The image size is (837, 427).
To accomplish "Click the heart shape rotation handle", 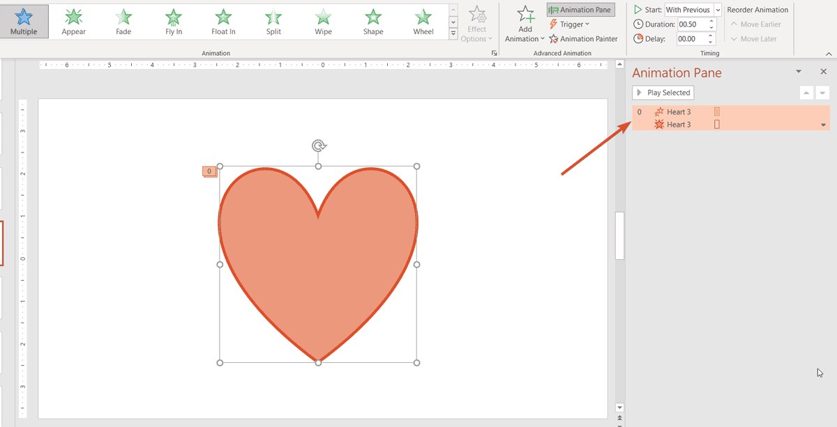I will click(319, 146).
